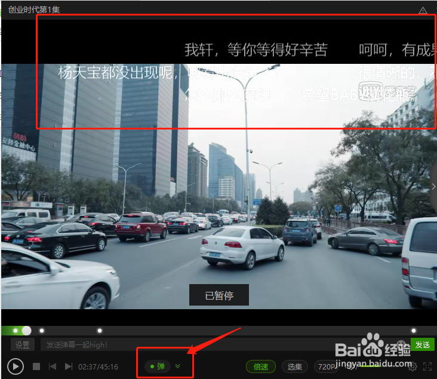Image resolution: width=437 pixels, height=379 pixels.
Task: Open the 选集 episode selector
Action: [294, 366]
